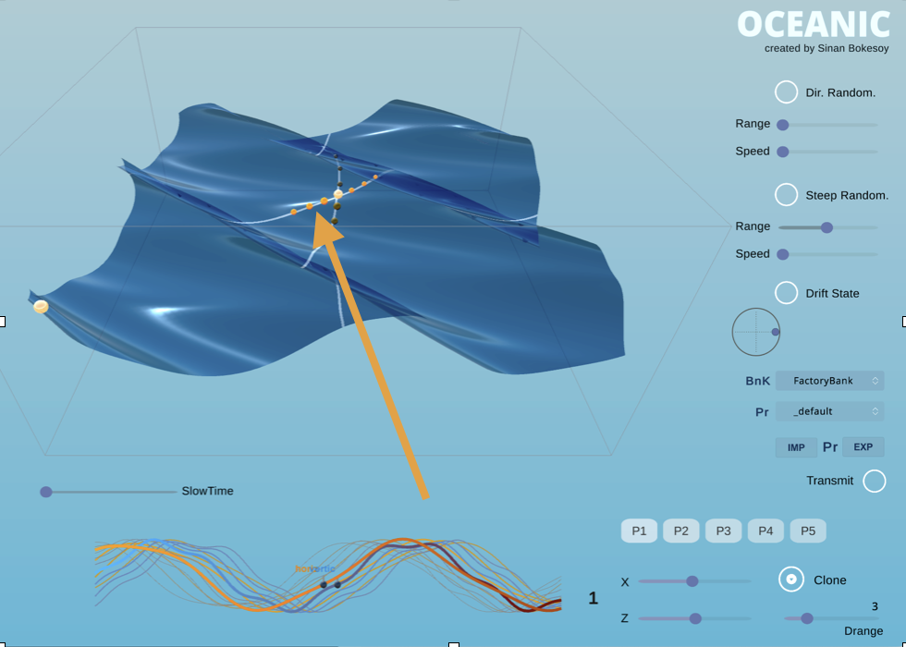Enable Steep Random
Screen dimensions: 906x647
point(786,194)
